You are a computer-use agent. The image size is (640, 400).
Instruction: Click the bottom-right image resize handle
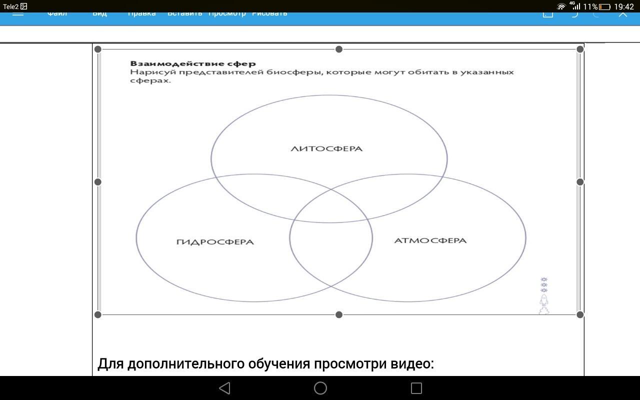click(580, 314)
